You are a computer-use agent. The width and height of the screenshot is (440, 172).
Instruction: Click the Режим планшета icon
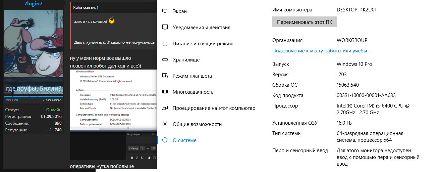[165, 76]
